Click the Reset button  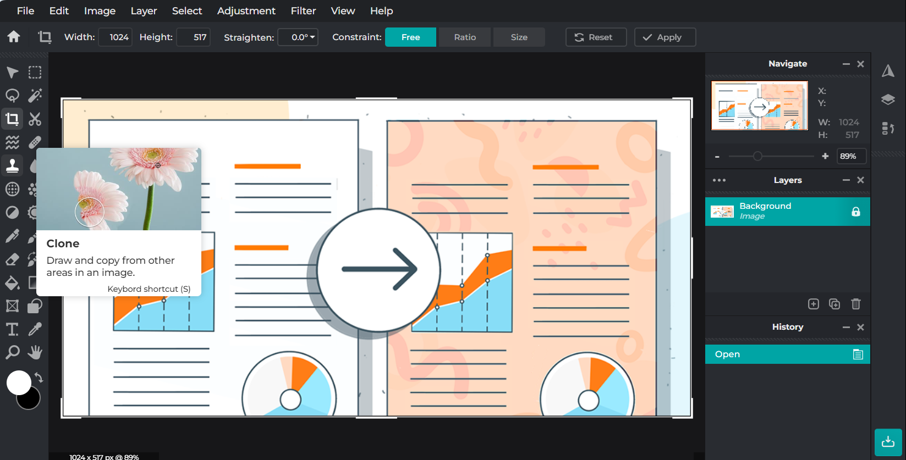pos(596,37)
